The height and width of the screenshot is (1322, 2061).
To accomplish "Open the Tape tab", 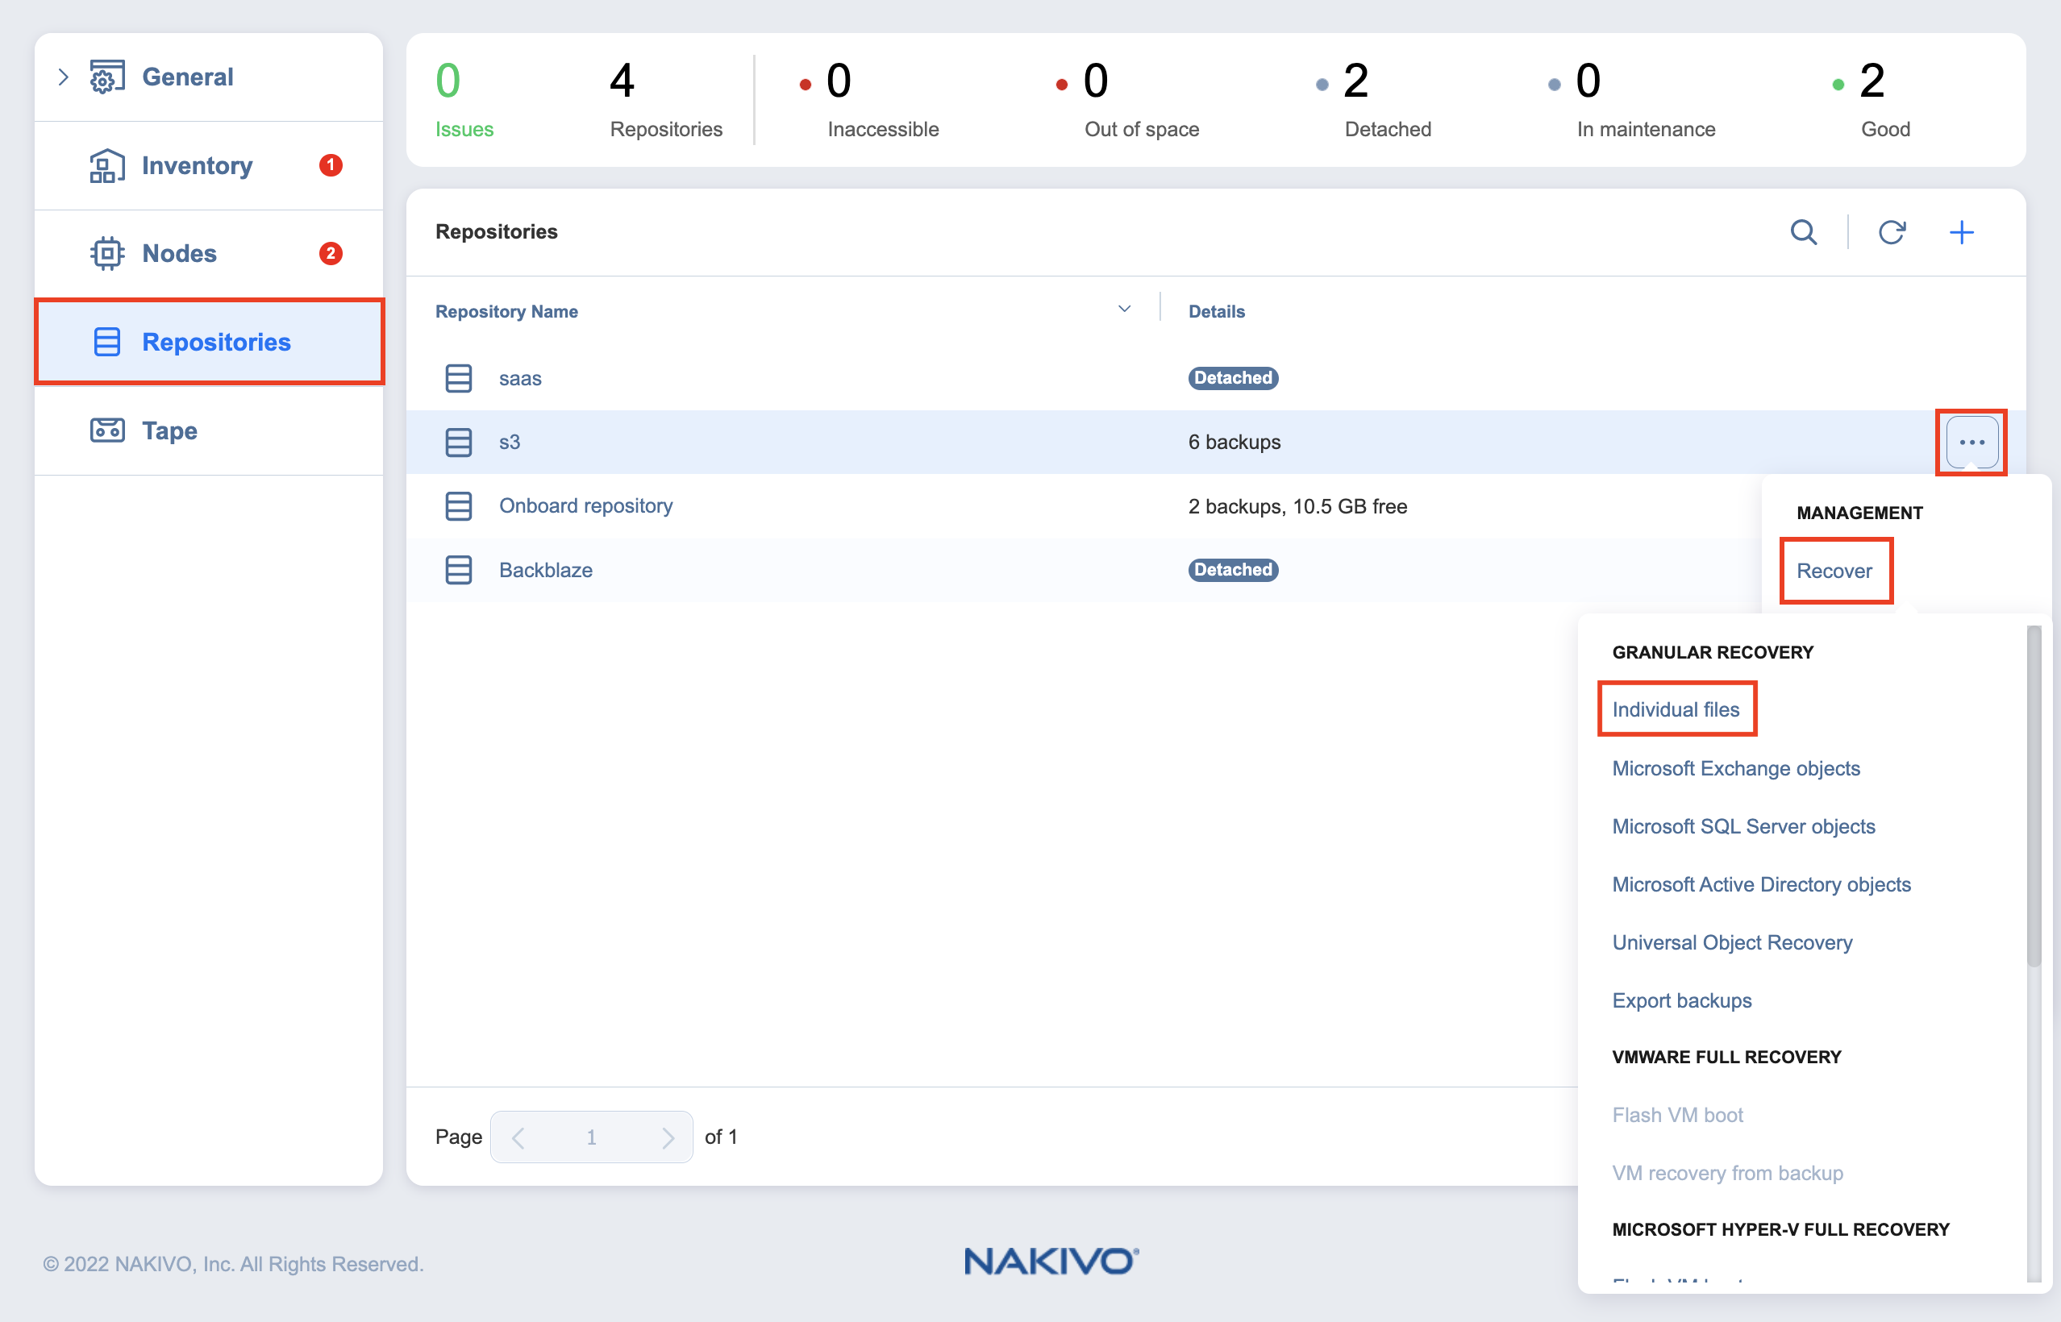I will click(x=169, y=430).
